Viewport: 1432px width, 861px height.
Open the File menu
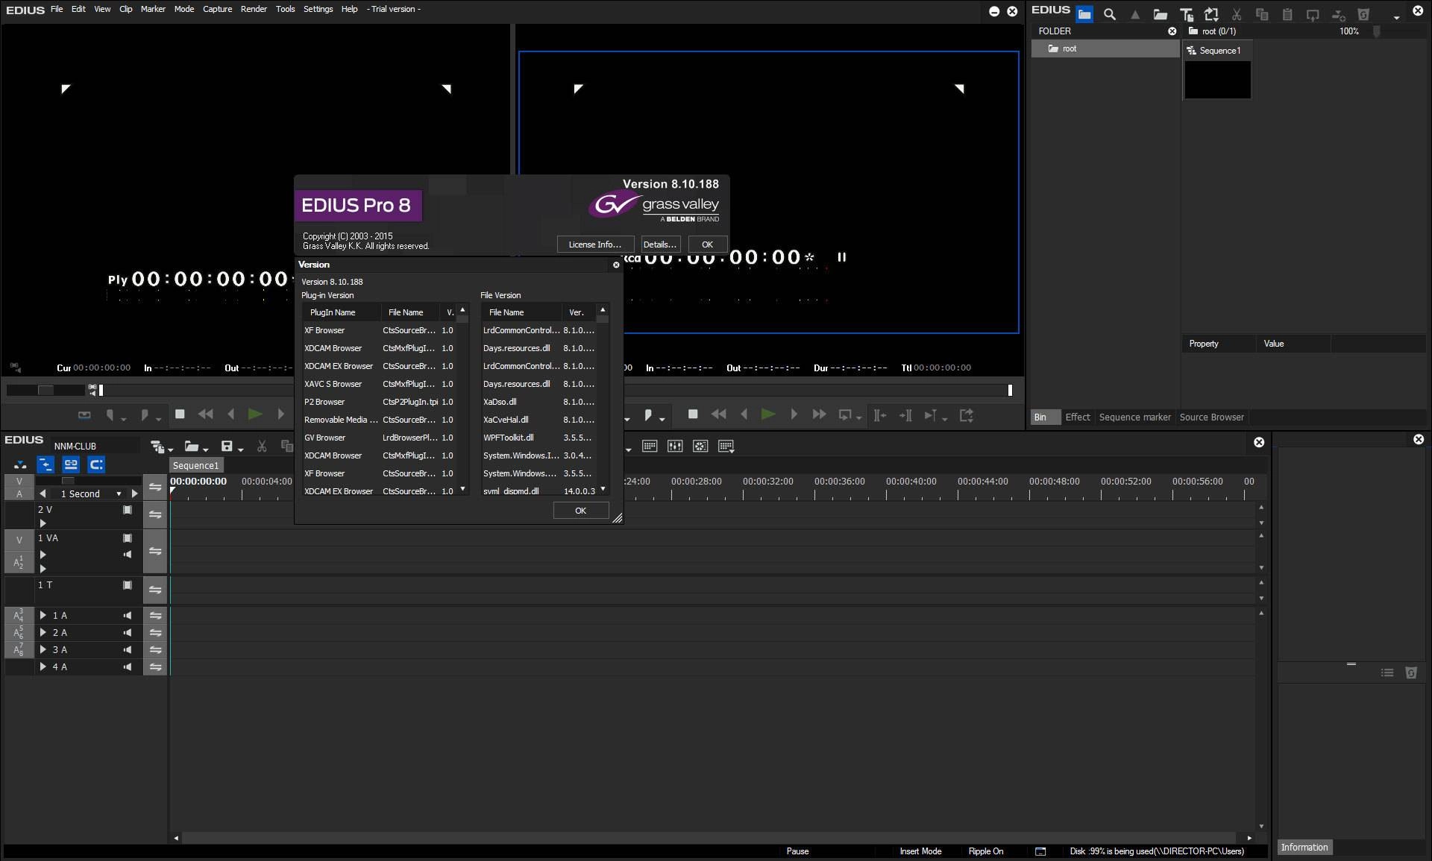57,9
